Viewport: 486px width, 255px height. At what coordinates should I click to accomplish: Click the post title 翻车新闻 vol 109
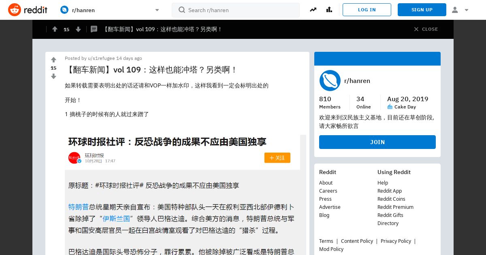point(151,70)
